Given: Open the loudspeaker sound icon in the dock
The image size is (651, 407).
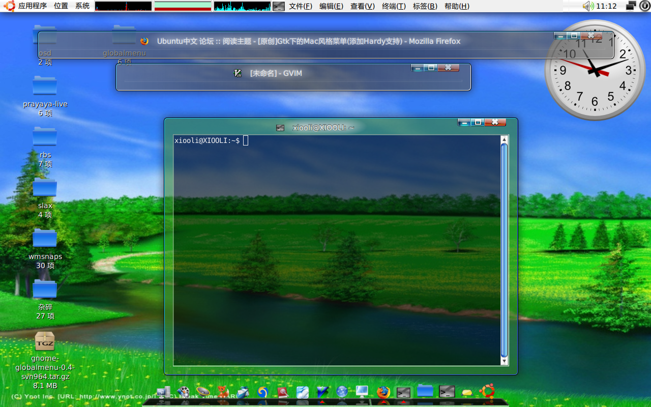Looking at the screenshot, I should pyautogui.click(x=203, y=392).
